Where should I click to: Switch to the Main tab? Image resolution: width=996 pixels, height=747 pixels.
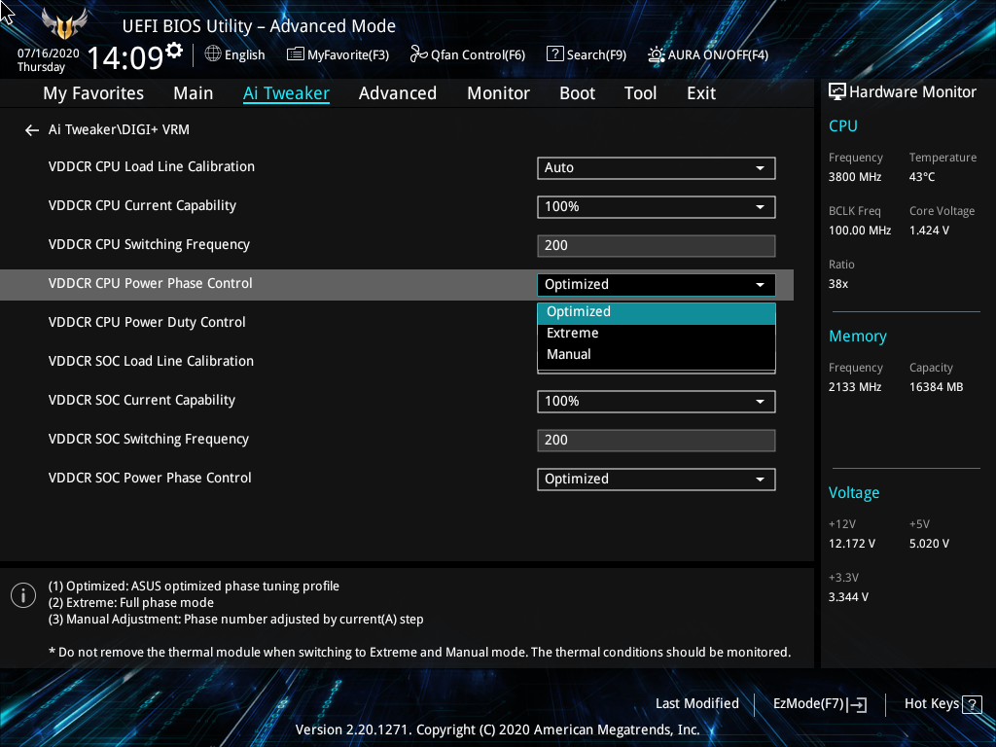(194, 93)
